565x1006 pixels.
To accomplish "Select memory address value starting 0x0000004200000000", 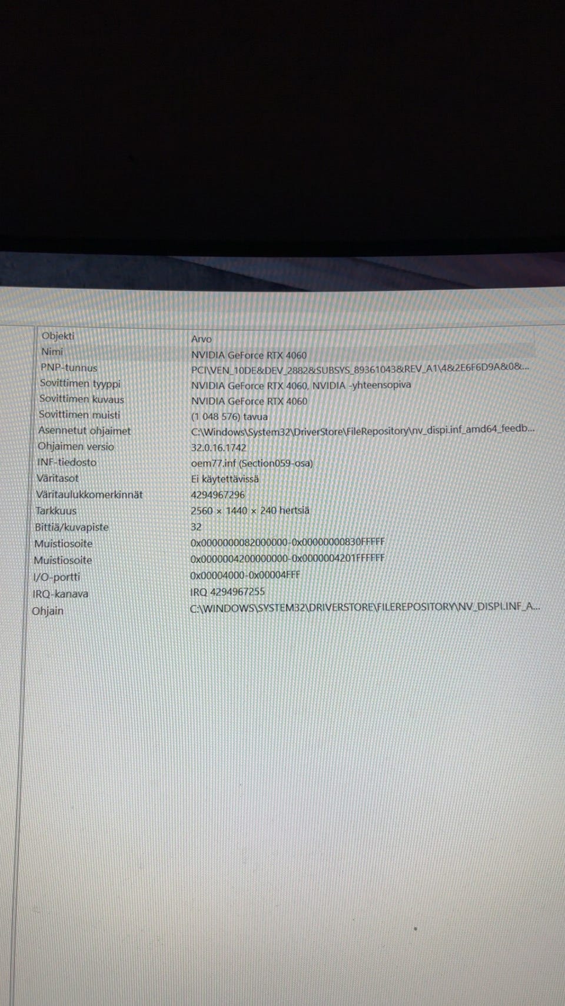I will [288, 558].
